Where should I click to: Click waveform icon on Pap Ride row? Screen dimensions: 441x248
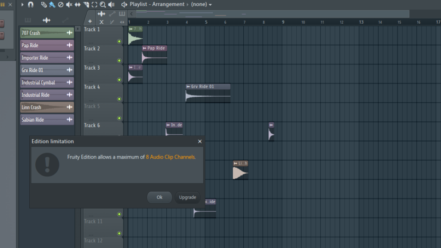(x=69, y=45)
